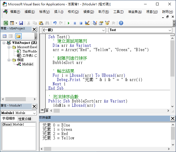Open the Module1 Module properties dropdown

click(x=34, y=113)
